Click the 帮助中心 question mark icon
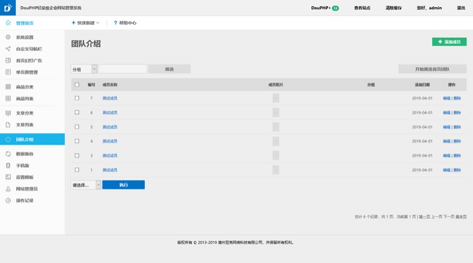This screenshot has width=473, height=263. coord(115,23)
